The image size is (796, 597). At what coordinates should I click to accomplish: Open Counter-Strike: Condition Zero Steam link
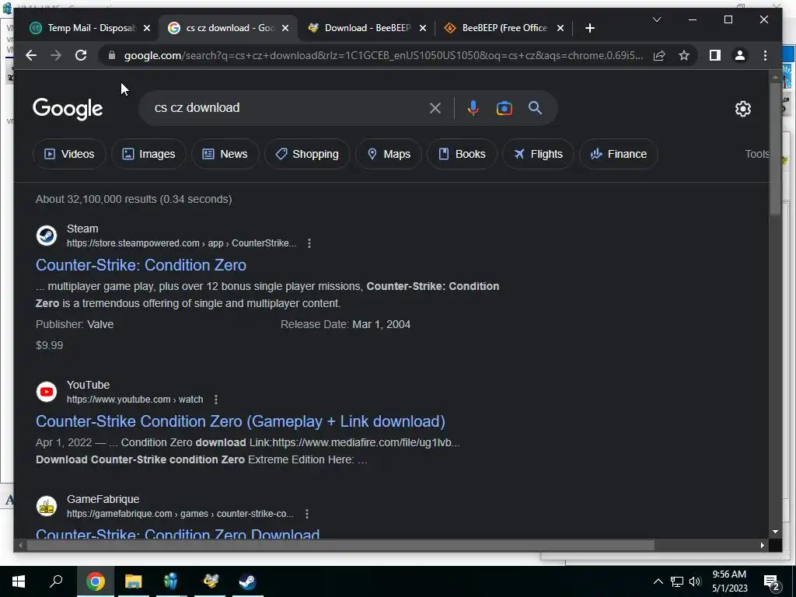click(141, 265)
